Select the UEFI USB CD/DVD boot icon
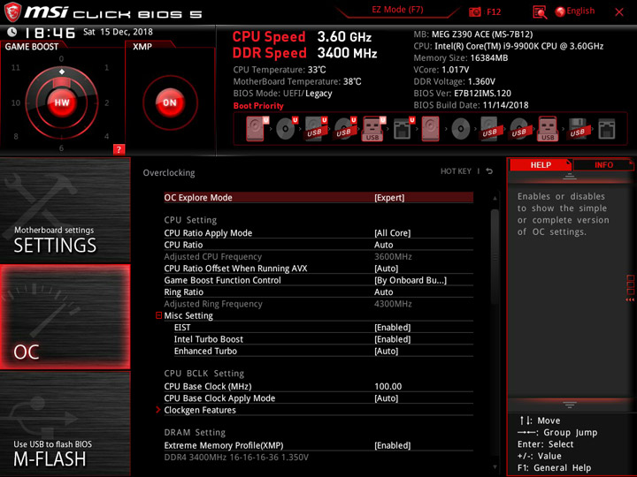The width and height of the screenshot is (637, 477). pos(345,129)
